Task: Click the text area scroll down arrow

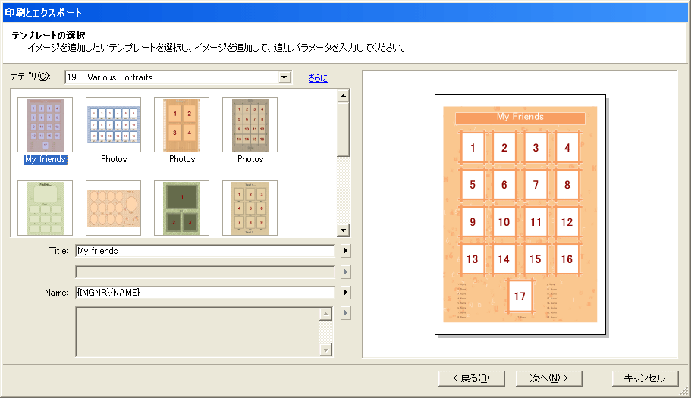Action: [x=325, y=350]
